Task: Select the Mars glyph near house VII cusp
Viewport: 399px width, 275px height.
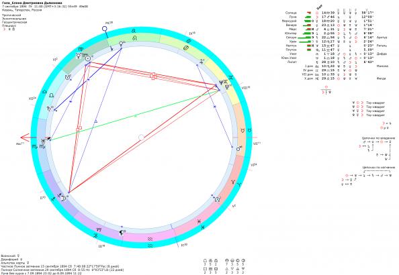Action: tap(238, 149)
